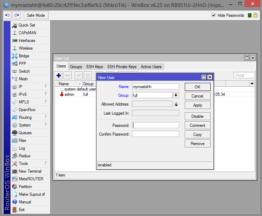Image resolution: width=262 pixels, height=216 pixels.
Task: Open the OpenFlow section
Action: 30,110
